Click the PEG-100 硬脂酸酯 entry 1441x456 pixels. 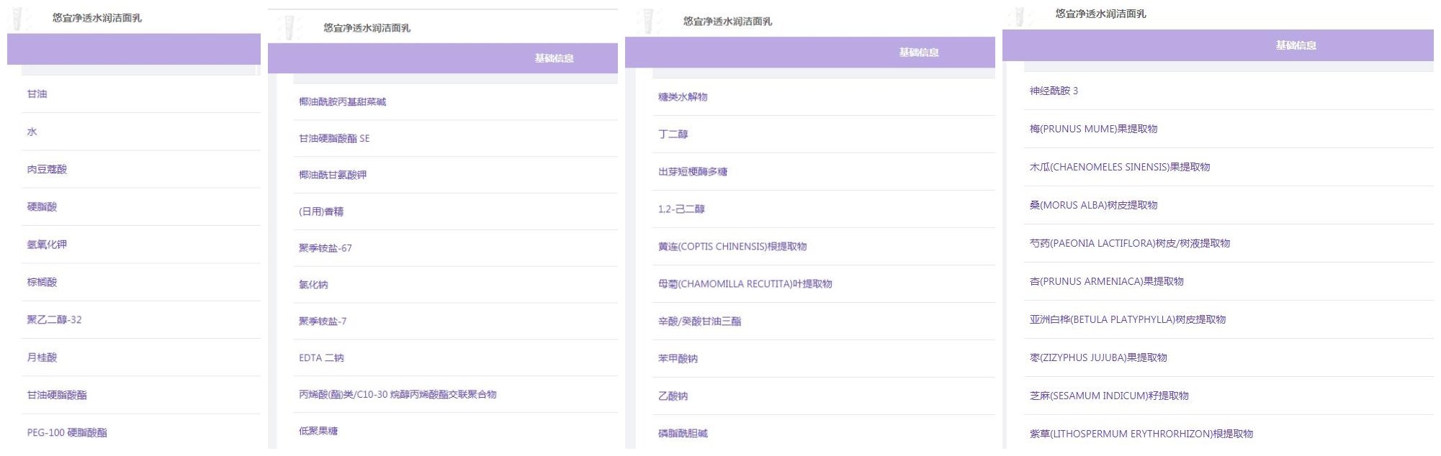tap(67, 433)
